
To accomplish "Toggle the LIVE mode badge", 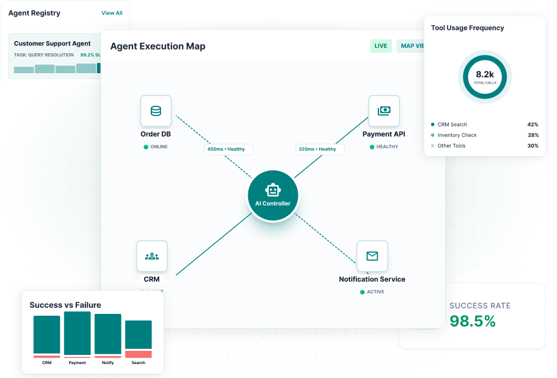I will coord(381,46).
